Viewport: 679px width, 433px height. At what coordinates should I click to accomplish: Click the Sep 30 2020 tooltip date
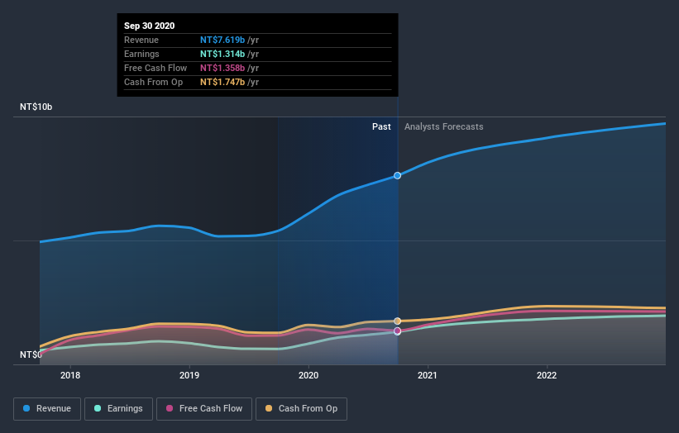click(150, 26)
